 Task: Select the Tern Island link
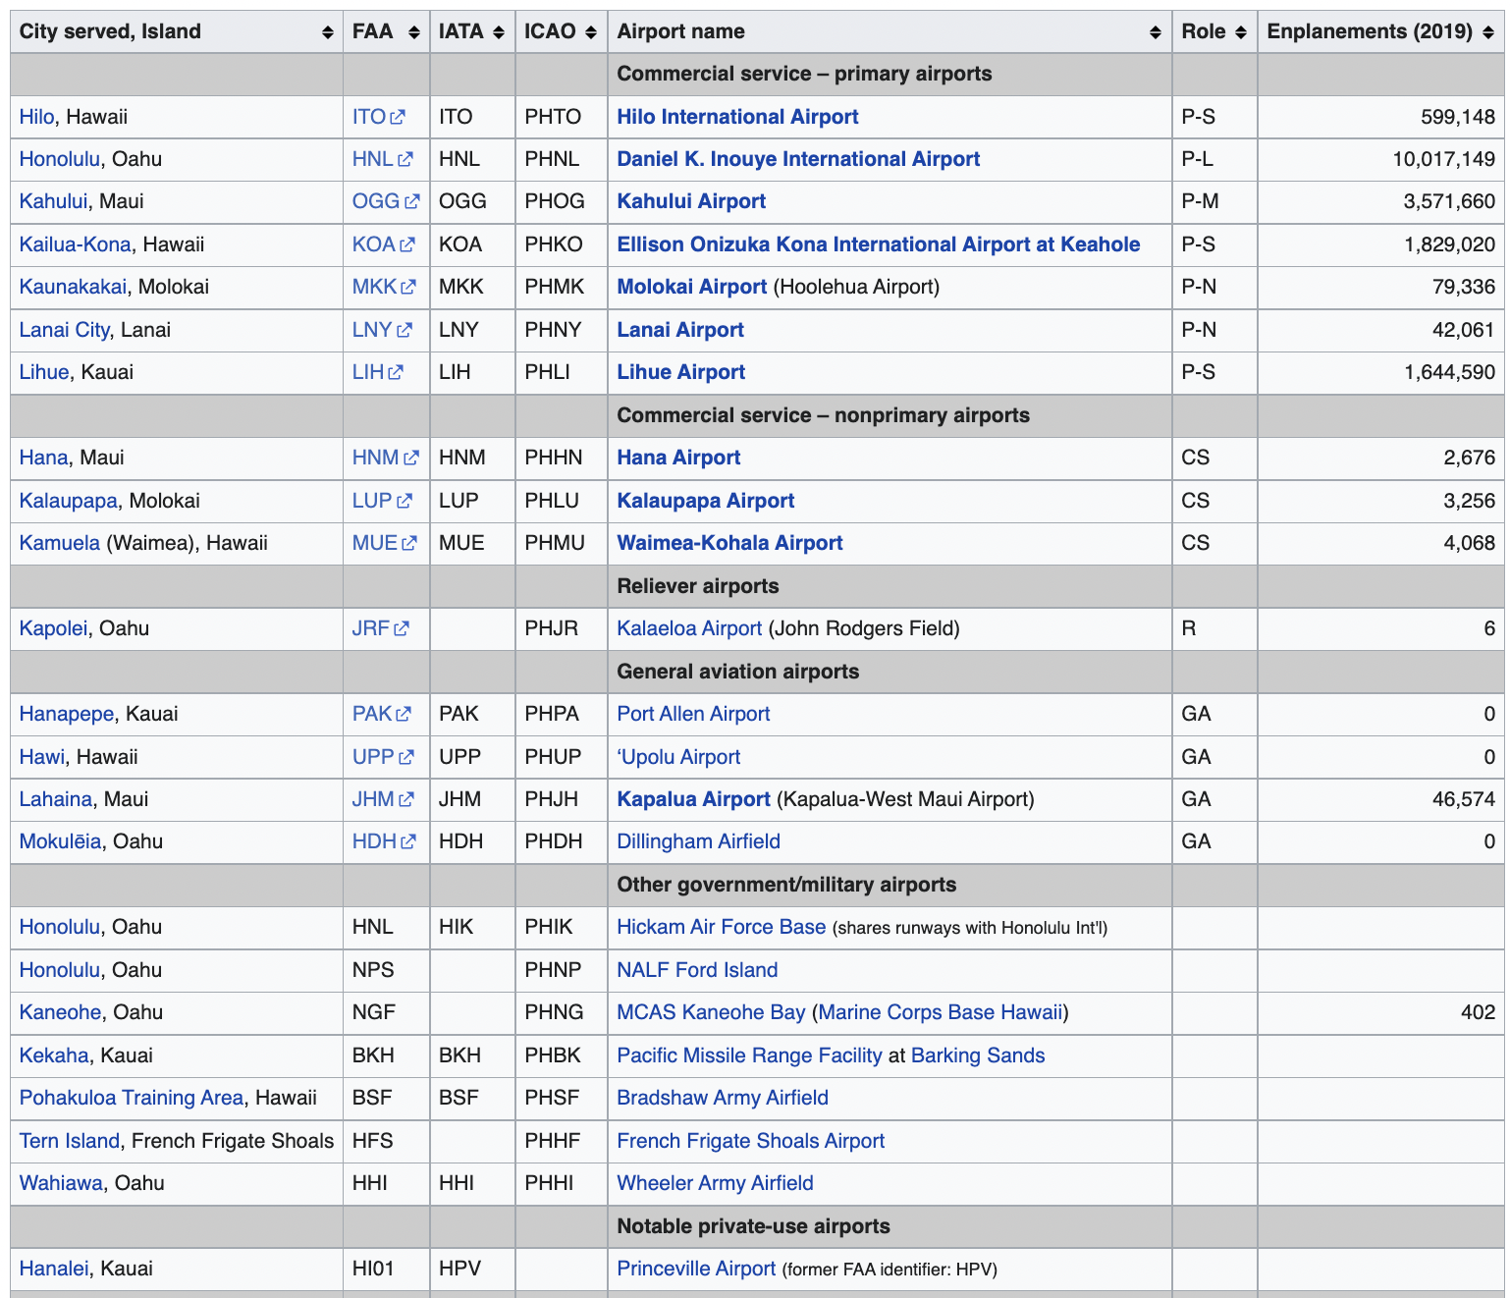[x=70, y=1141]
